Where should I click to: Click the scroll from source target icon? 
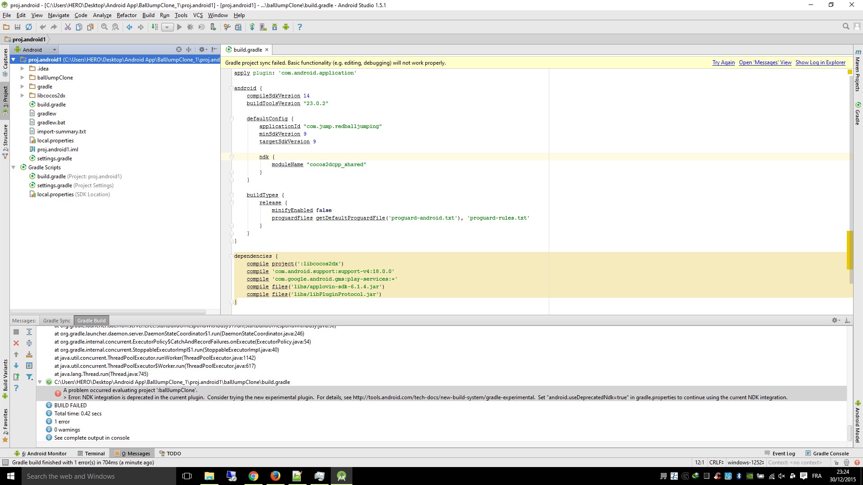pos(179,49)
